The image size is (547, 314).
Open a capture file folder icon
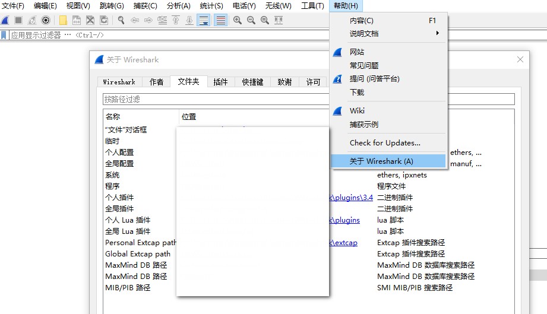click(63, 20)
